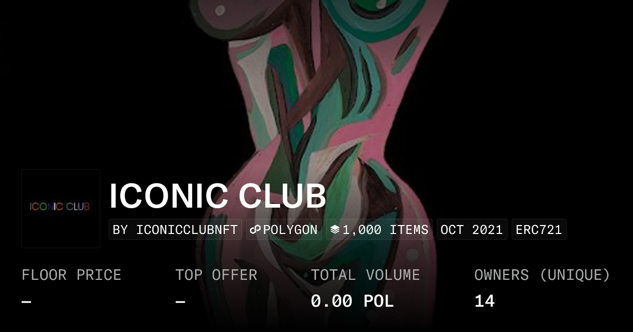Click the ICONIC CLUB collection logo thumbnail
The height and width of the screenshot is (332, 633).
click(61, 209)
